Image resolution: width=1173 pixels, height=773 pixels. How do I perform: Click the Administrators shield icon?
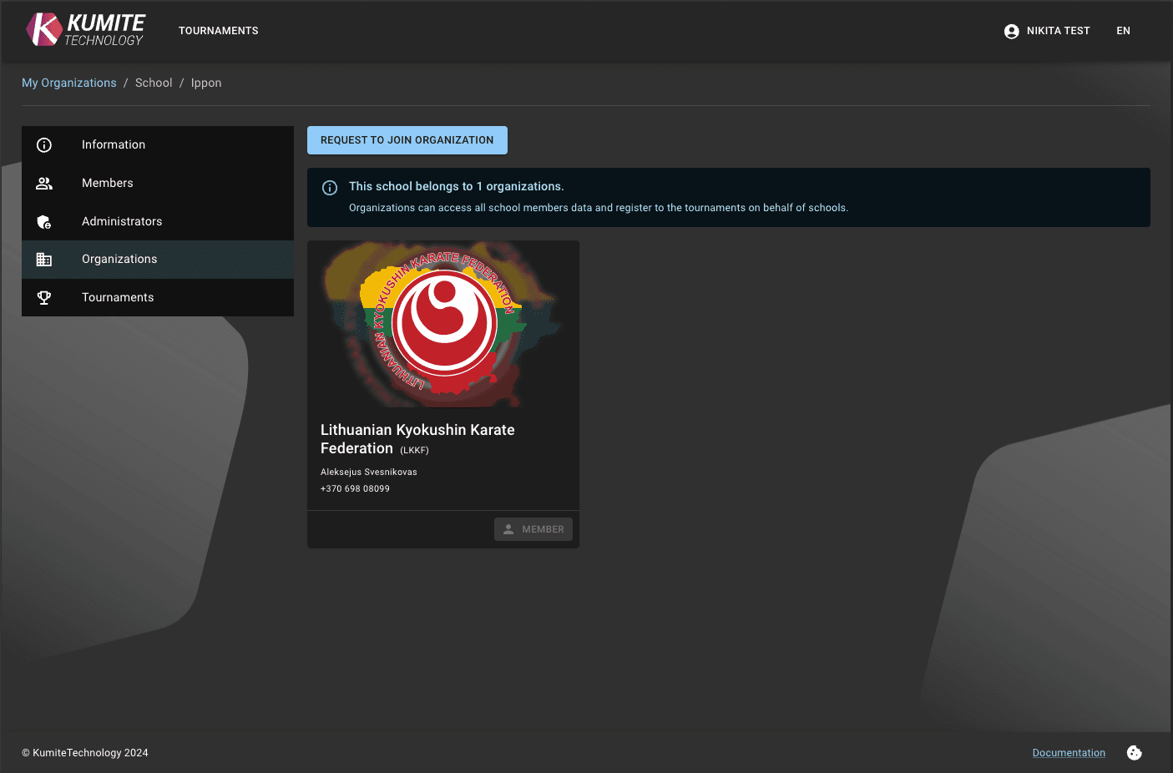tap(44, 222)
